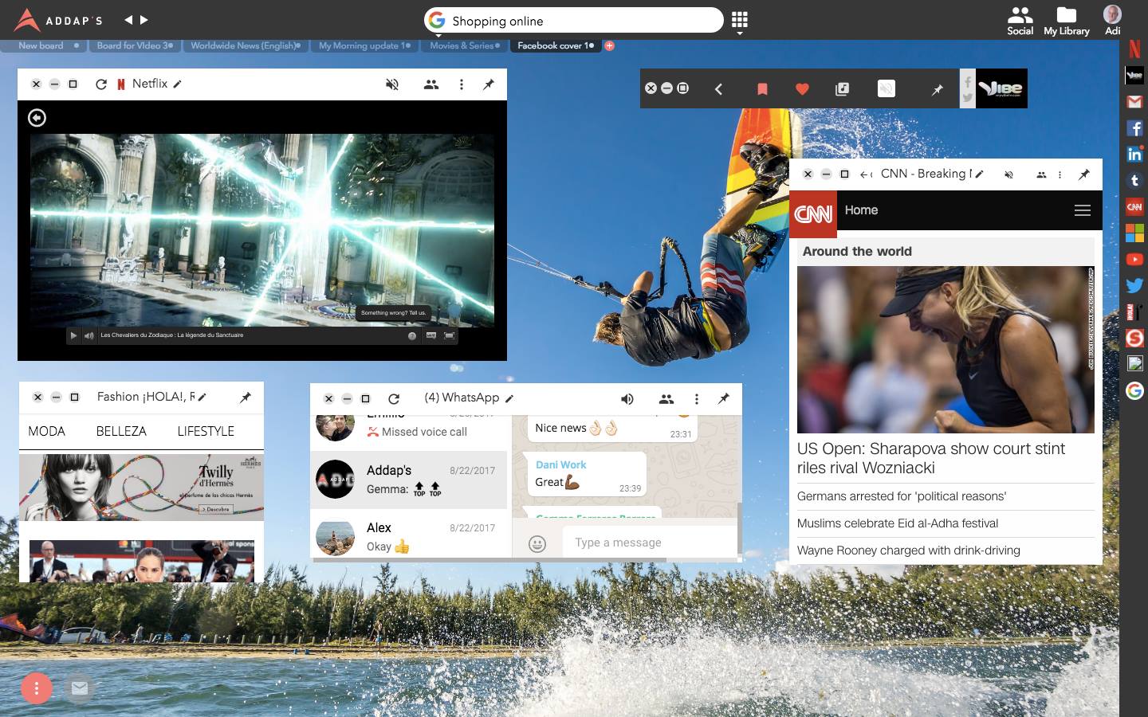Click the red bookmark icon in Vibe toolbar
The height and width of the screenshot is (717, 1148).
(x=762, y=89)
